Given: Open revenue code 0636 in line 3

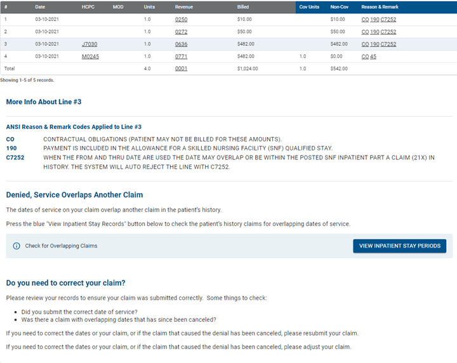Looking at the screenshot, I should pyautogui.click(x=181, y=44).
